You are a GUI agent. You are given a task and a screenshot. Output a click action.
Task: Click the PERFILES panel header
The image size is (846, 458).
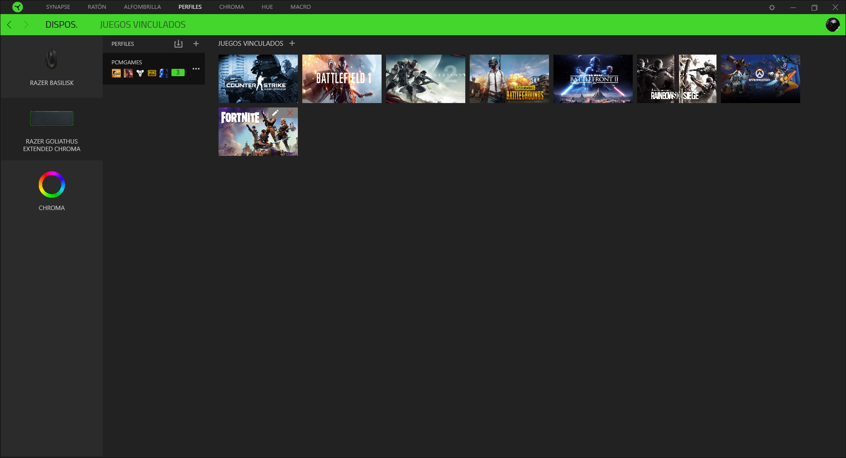[x=122, y=44]
